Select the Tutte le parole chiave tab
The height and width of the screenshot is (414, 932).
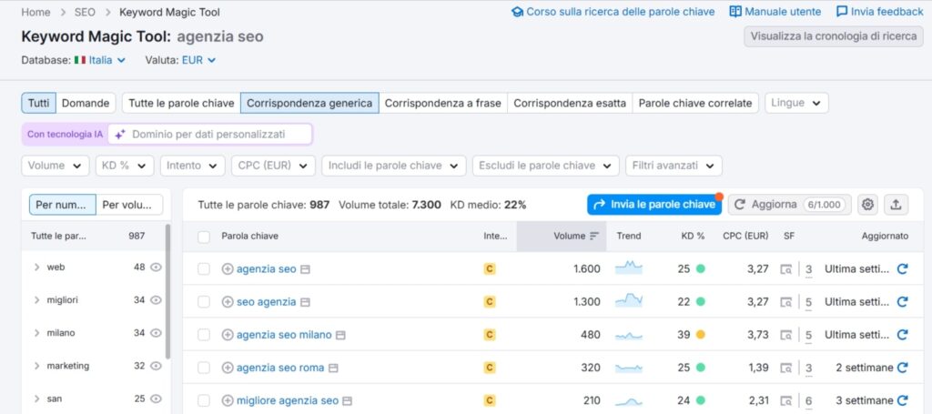(x=181, y=103)
